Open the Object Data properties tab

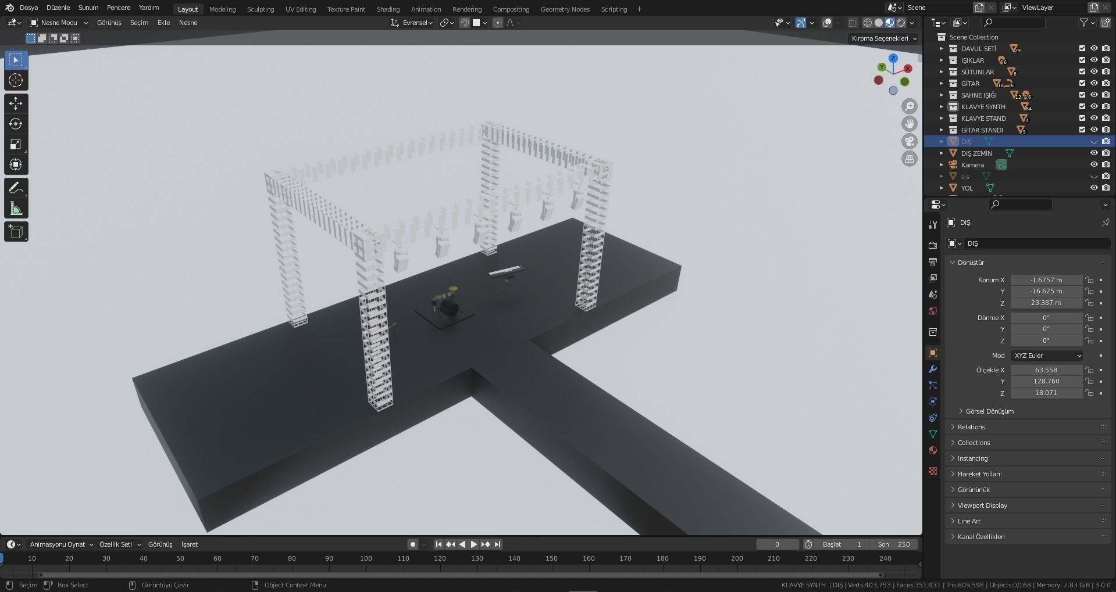pos(933,434)
